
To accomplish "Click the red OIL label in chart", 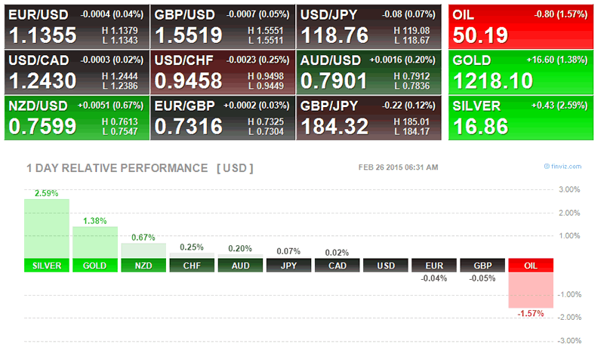I will click(531, 266).
